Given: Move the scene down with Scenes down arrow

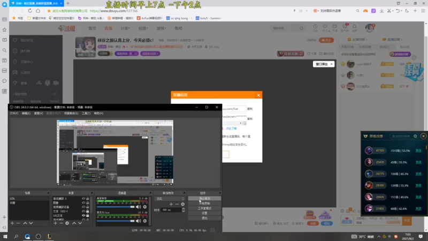Looking at the screenshot, I should click(x=31, y=223).
